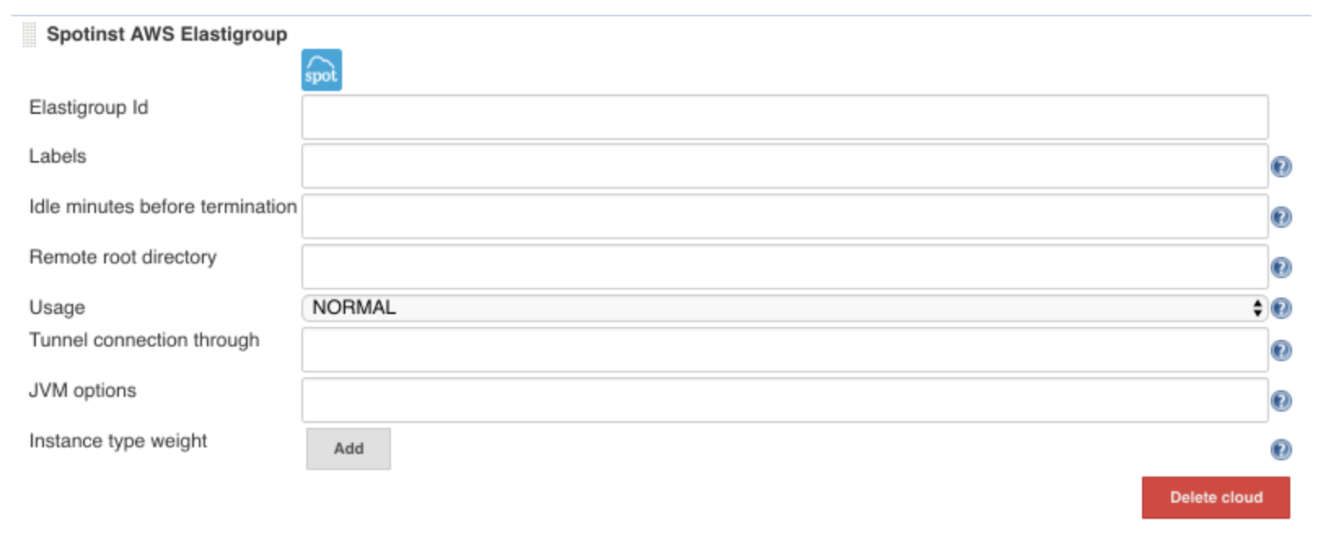The image size is (1318, 540).
Task: Click the Spotinst AWS Elastigroup heading
Action: [166, 34]
